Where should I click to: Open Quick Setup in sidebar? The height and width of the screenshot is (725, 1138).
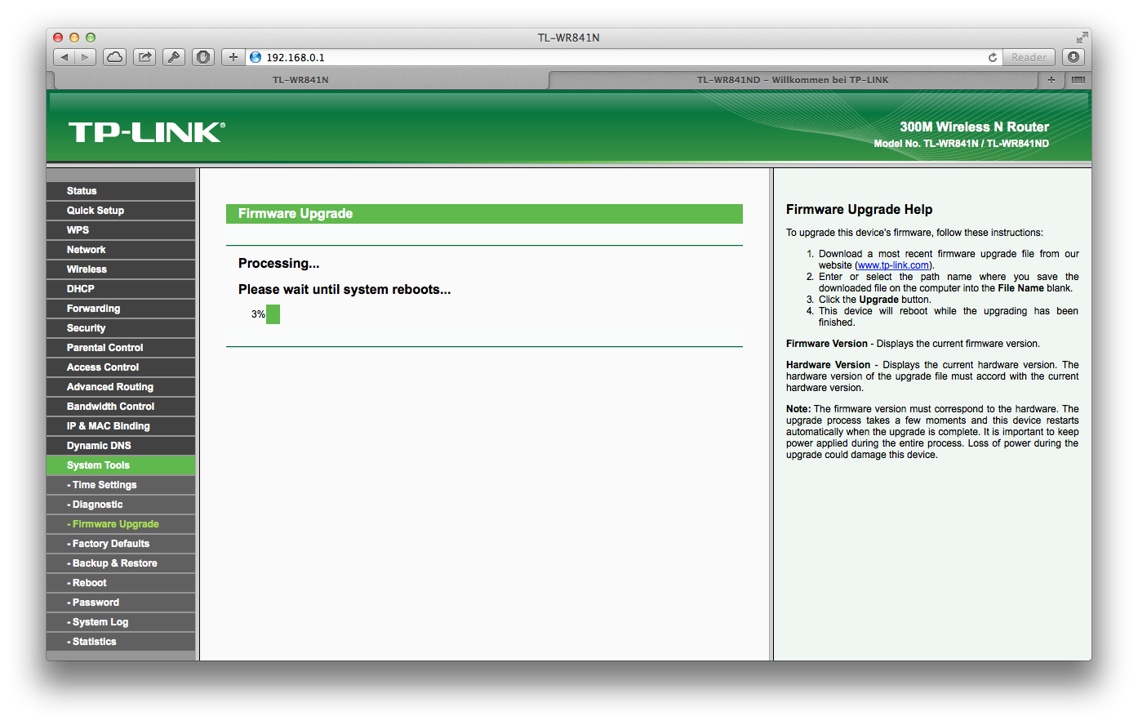point(121,211)
